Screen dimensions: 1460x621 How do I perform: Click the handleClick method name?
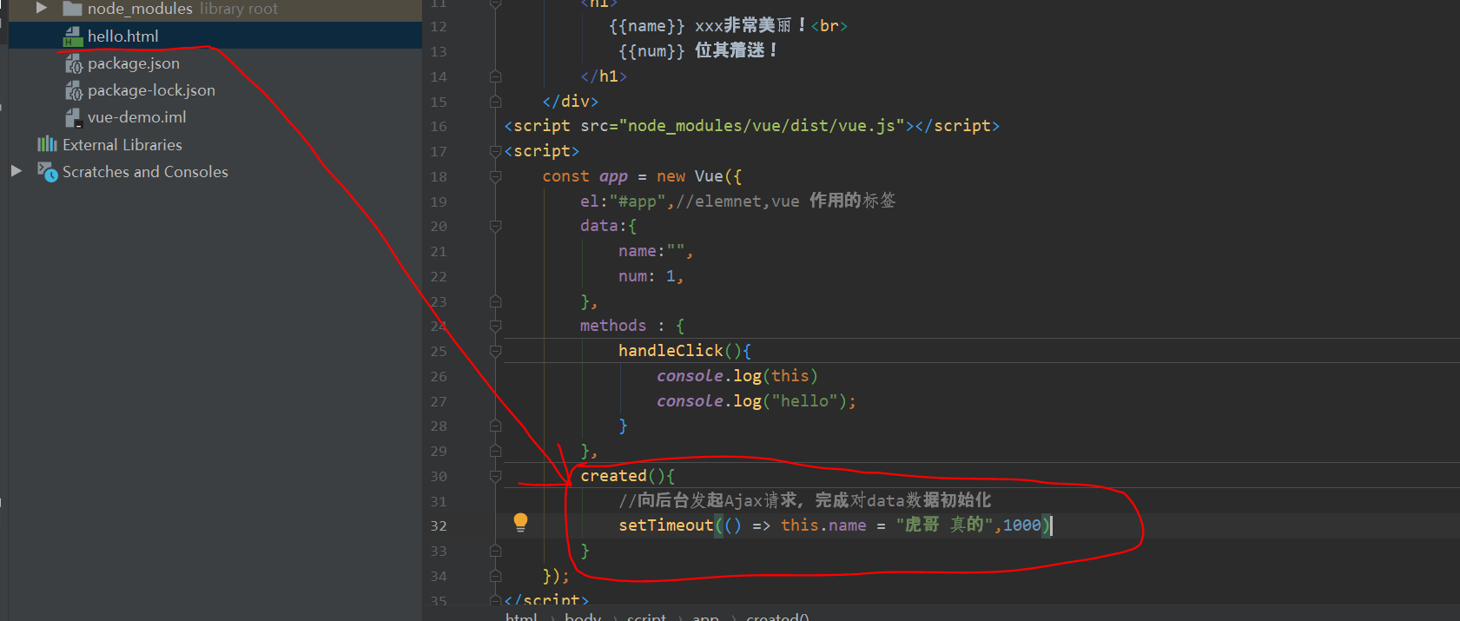coord(671,351)
